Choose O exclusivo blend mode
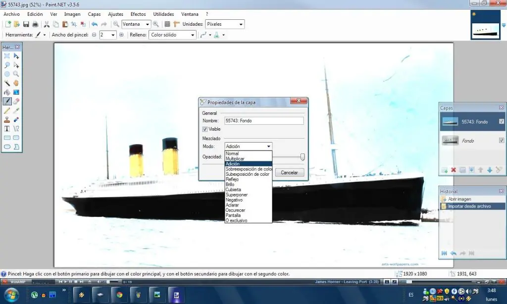507x304 pixels. (x=249, y=220)
